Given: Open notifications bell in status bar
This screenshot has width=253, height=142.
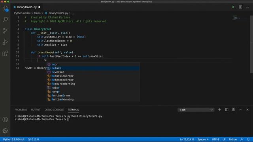Looking at the screenshot, I should click(x=248, y=139).
